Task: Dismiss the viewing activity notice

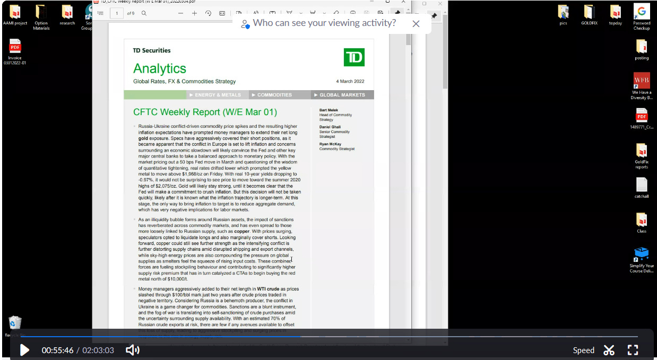Action: [x=416, y=24]
